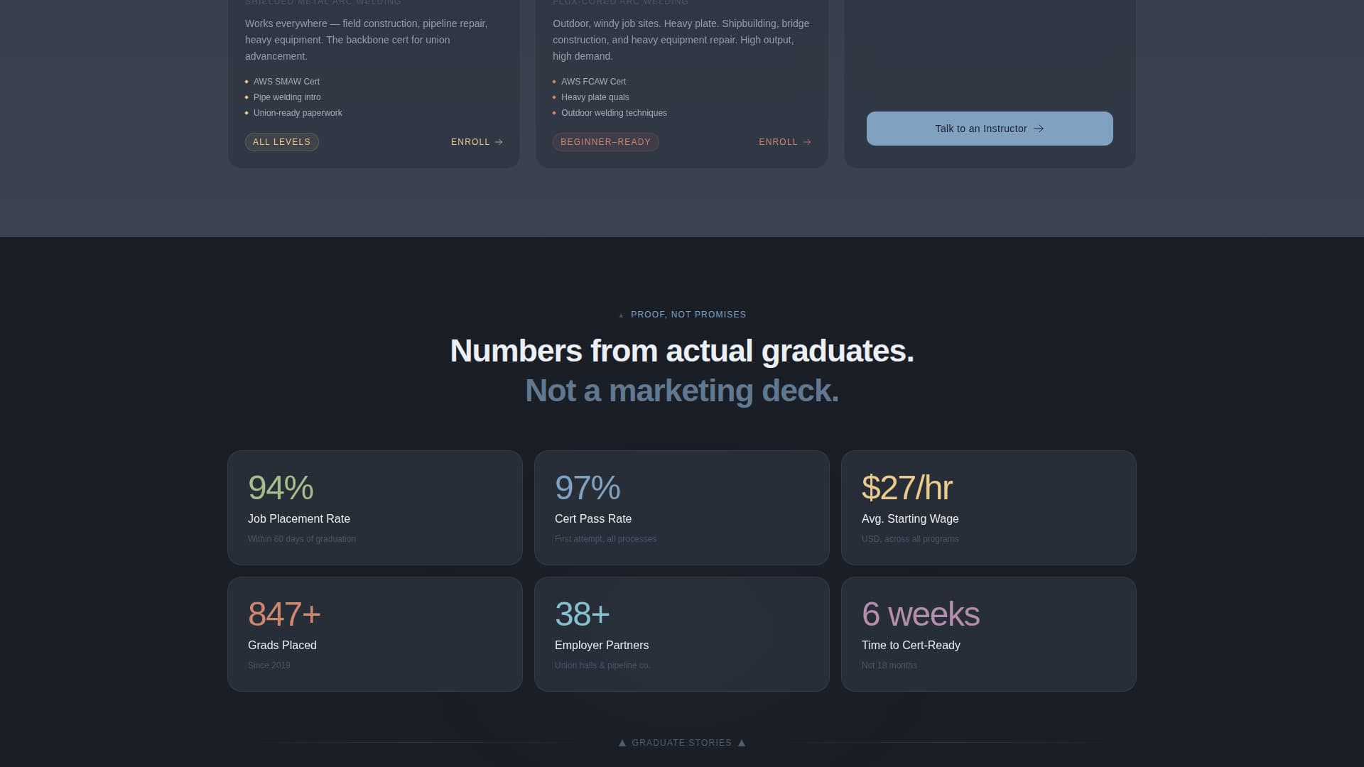
Task: Click the 38+ Employer Partners card
Action: pos(681,634)
